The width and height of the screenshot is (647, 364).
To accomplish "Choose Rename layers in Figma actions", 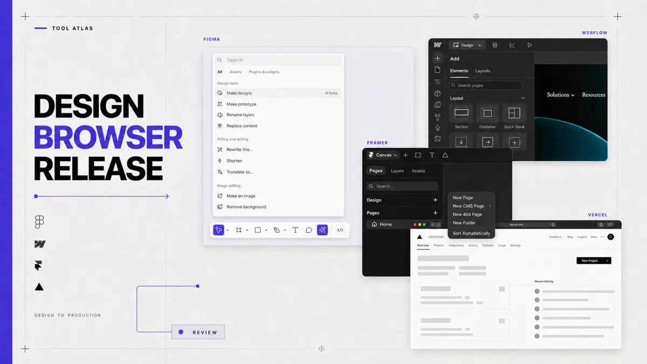I will [279, 115].
